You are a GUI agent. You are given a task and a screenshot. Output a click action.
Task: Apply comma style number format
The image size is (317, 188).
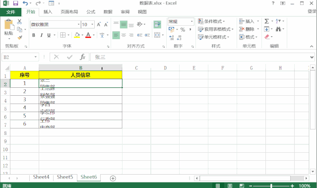190,30
